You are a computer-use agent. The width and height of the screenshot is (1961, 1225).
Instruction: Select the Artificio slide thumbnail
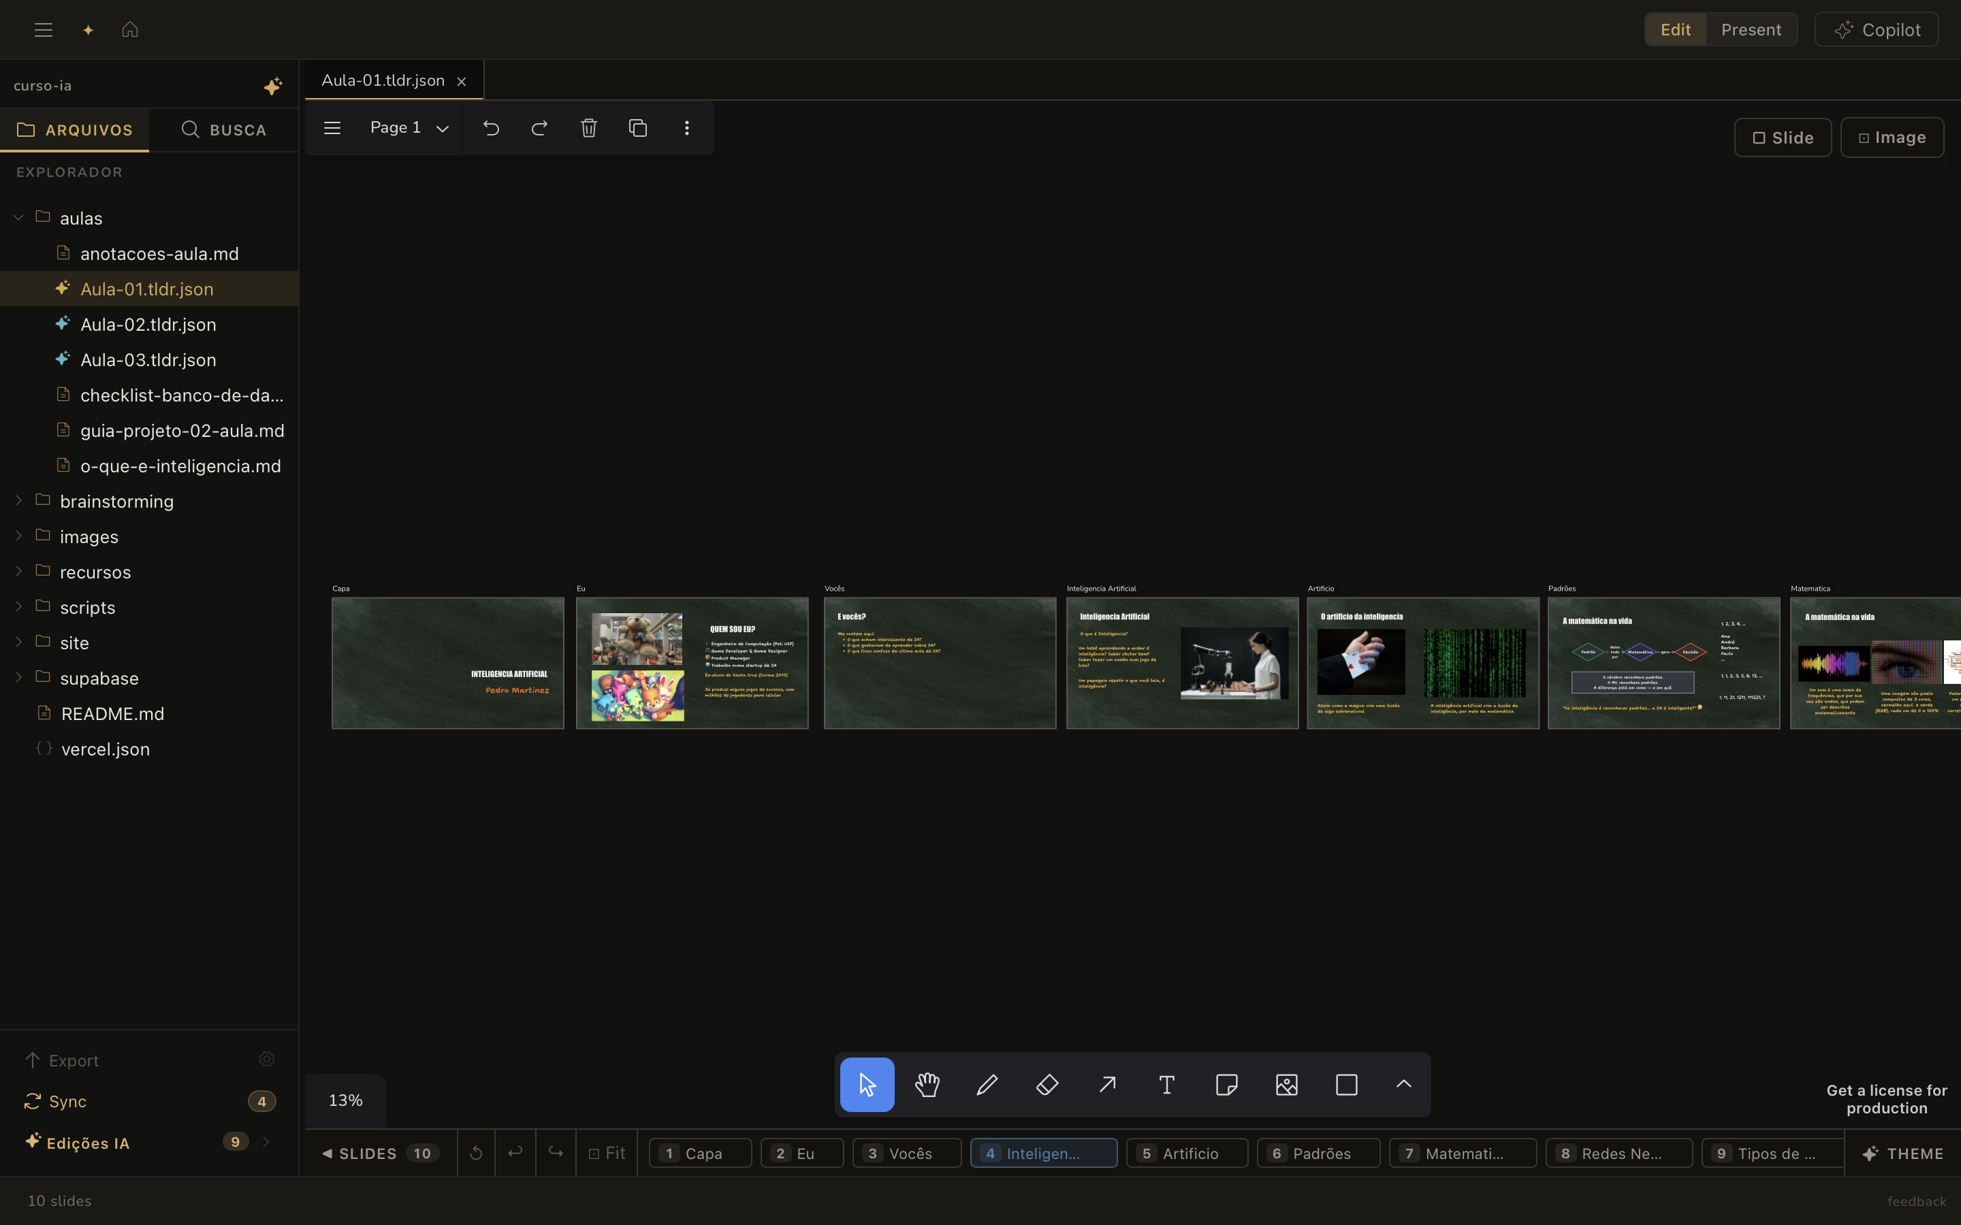(x=1423, y=663)
